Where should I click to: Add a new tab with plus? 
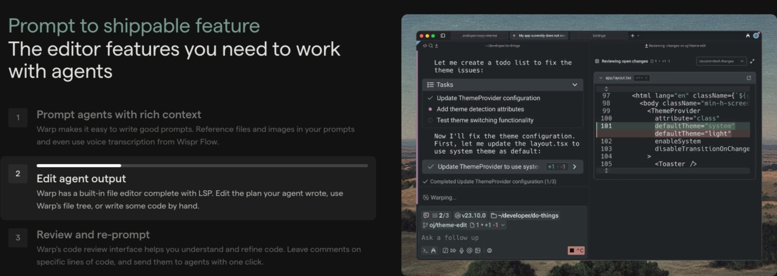[632, 36]
